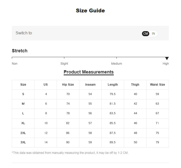181x168 pixels.
Task: Click the Inseam column header
Action: [90, 85]
